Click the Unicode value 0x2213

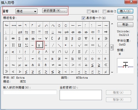[124, 35]
